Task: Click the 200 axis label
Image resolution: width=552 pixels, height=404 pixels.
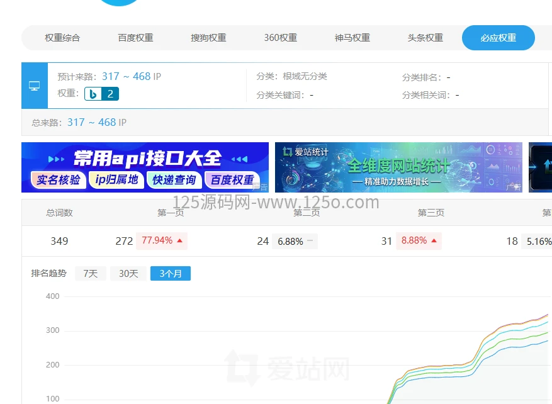Action: (52, 365)
